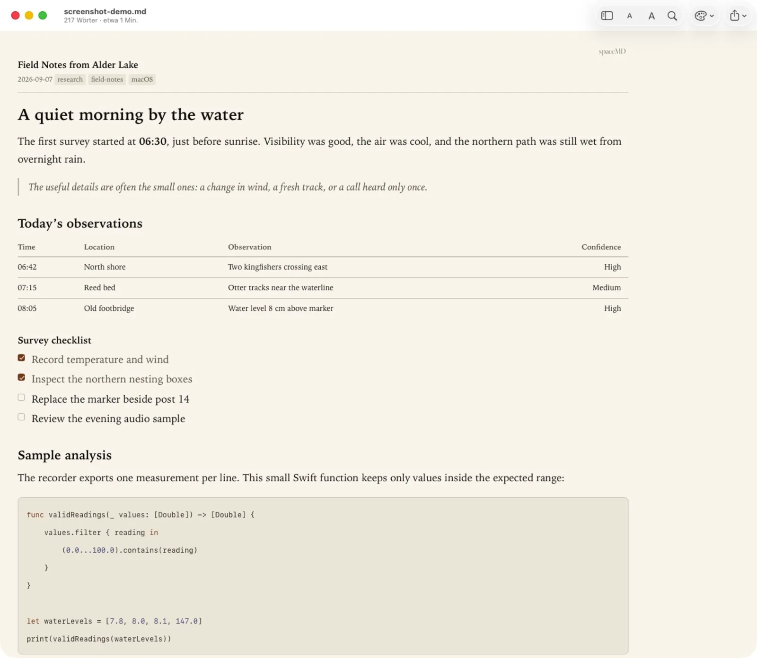Open the share menu dropdown
Screen dimensions: 757x658
click(x=738, y=16)
